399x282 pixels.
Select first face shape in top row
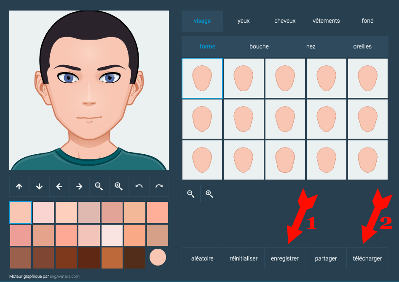(x=202, y=78)
